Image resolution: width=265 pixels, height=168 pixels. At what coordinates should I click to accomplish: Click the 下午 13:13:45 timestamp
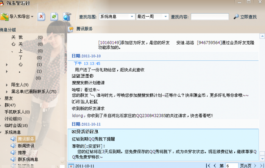tap(87, 63)
